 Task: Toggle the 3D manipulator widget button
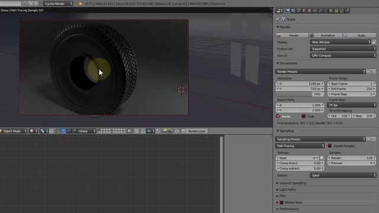(x=58, y=131)
